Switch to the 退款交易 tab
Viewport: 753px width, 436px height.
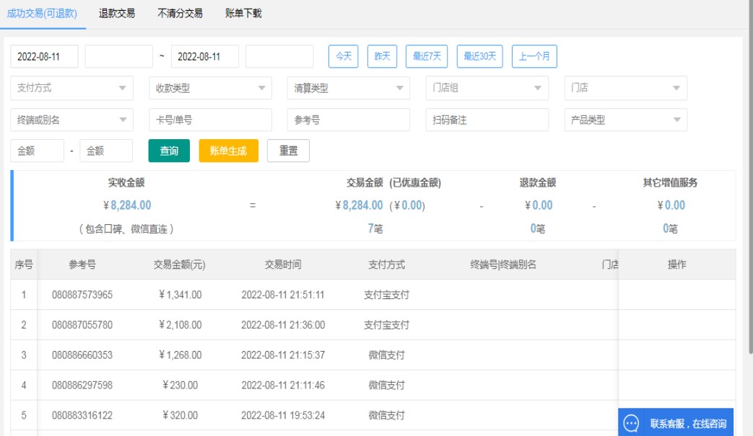tap(117, 13)
